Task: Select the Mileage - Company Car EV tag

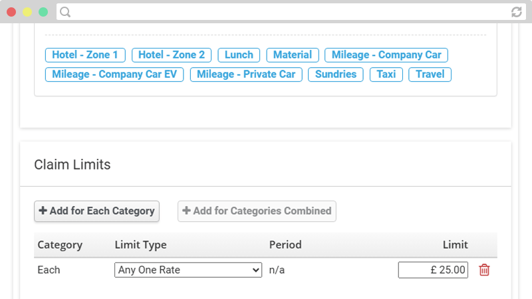Action: coord(114,74)
